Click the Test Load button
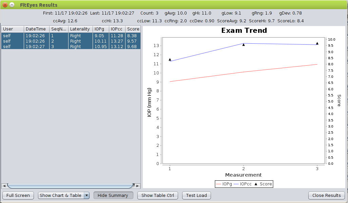The image size is (348, 203). [196, 196]
